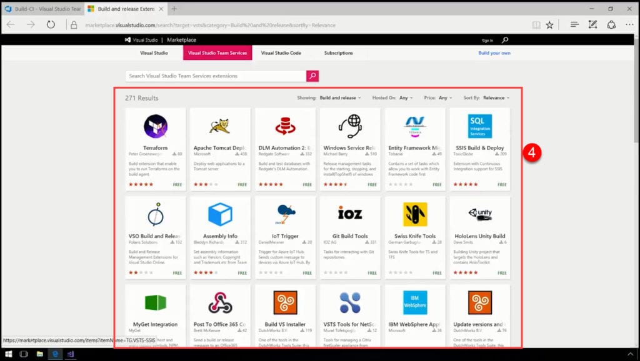640x361 pixels.
Task: Open the Apache Tomcat Deployment cat icon
Action: 220,126
